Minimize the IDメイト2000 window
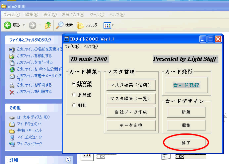 203,39
